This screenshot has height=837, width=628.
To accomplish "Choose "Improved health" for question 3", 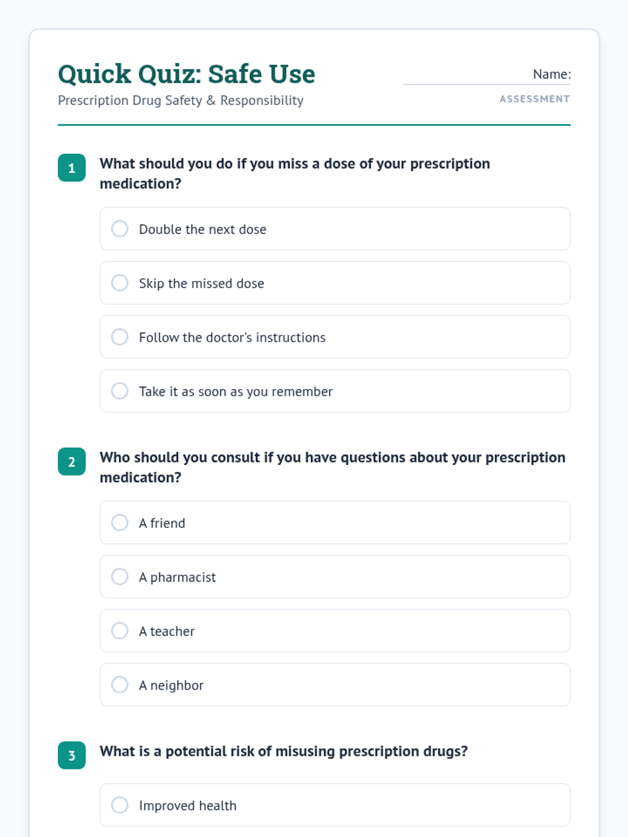I will (120, 805).
